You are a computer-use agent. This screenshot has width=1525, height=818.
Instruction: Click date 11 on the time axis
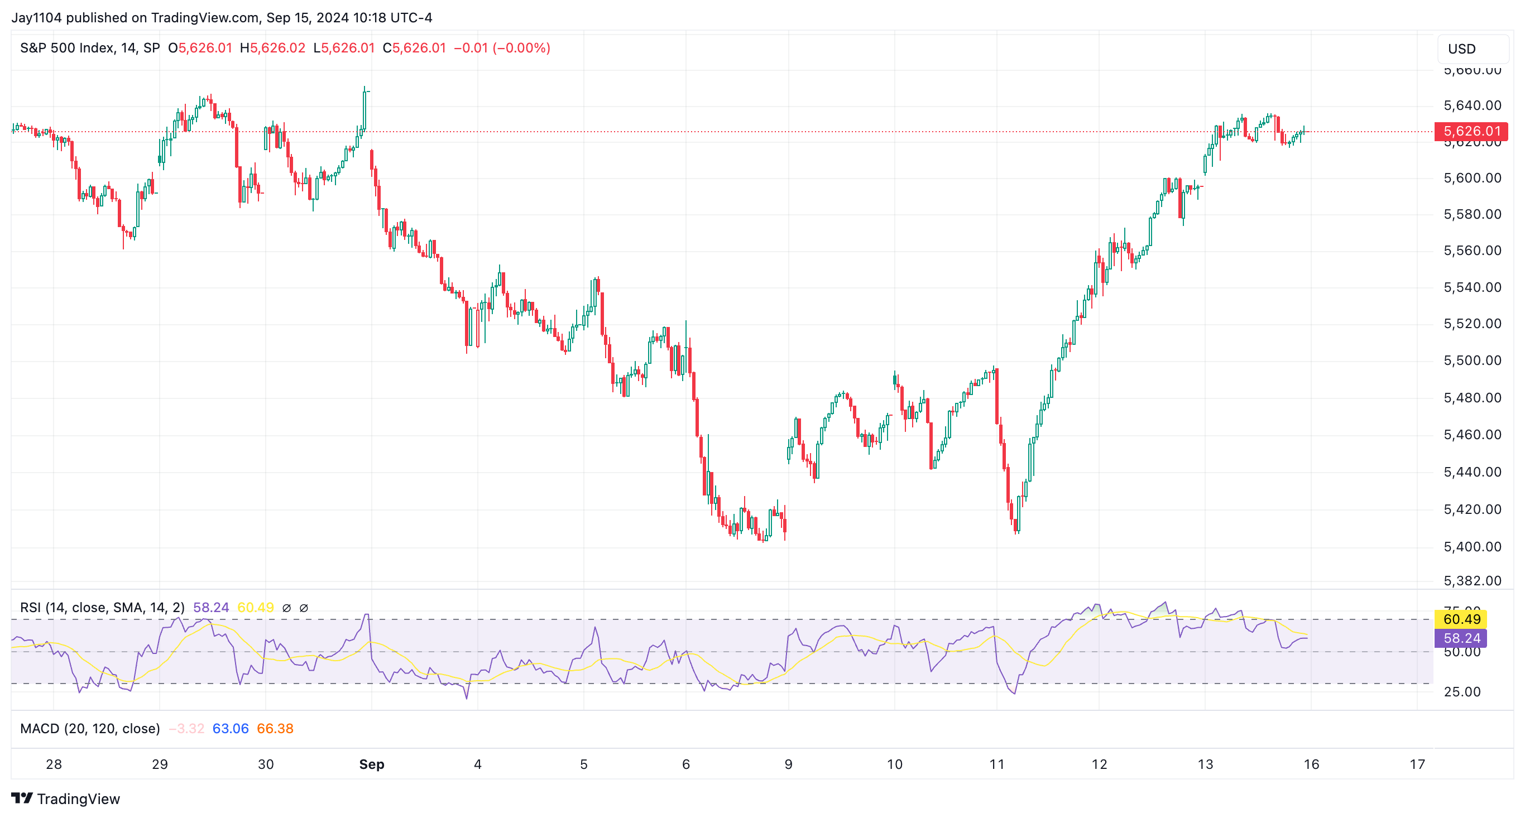[x=997, y=764]
